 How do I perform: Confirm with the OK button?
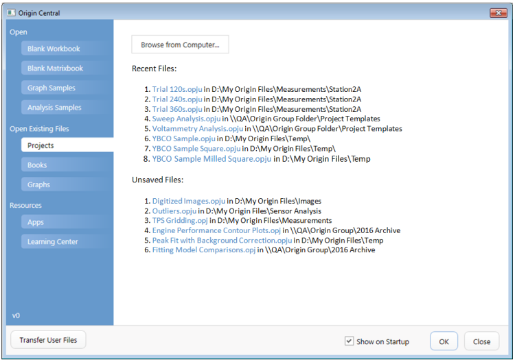pos(444,341)
